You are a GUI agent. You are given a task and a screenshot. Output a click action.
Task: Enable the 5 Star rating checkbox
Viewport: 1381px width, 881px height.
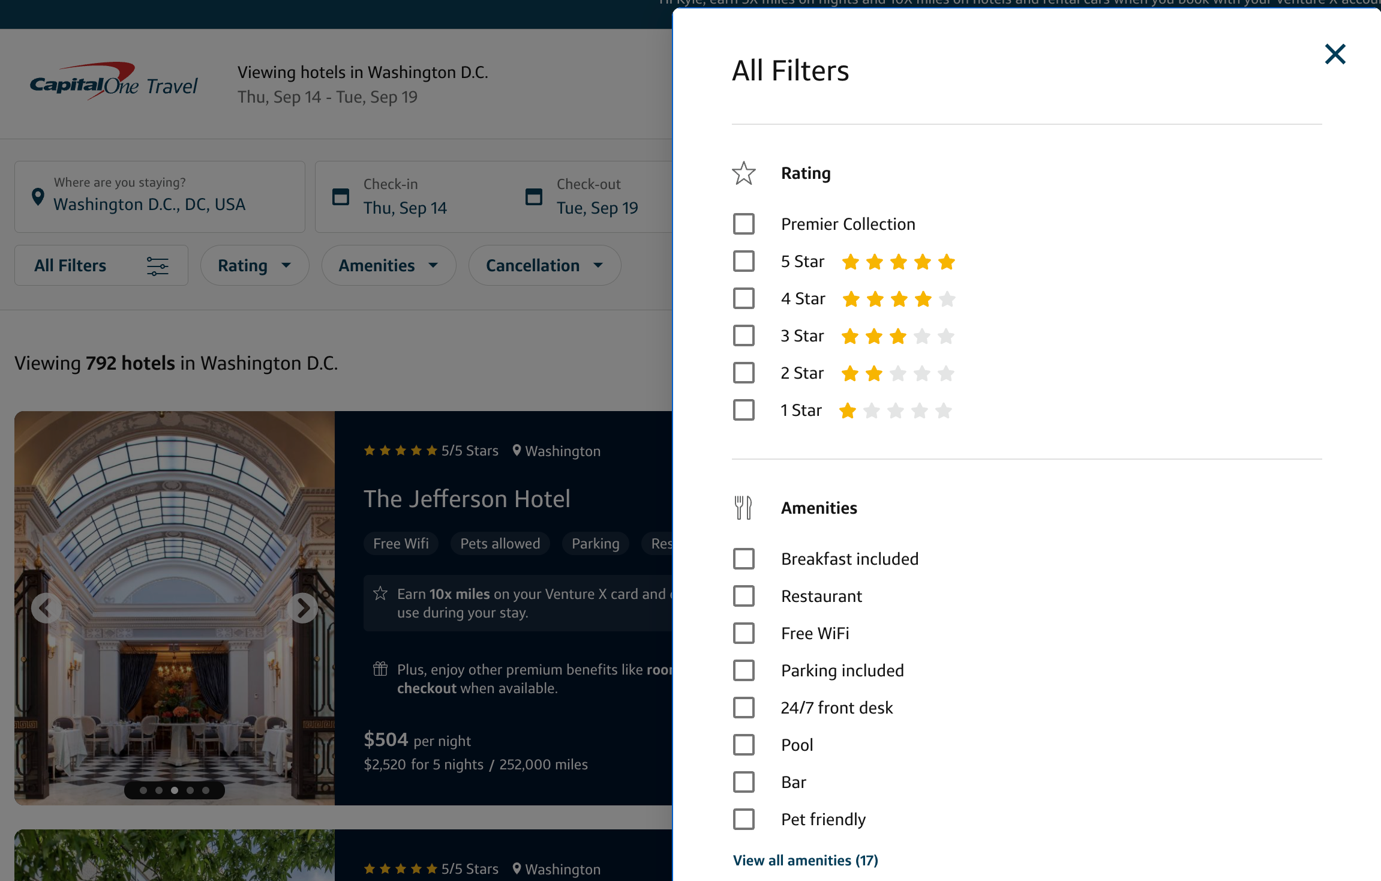744,262
